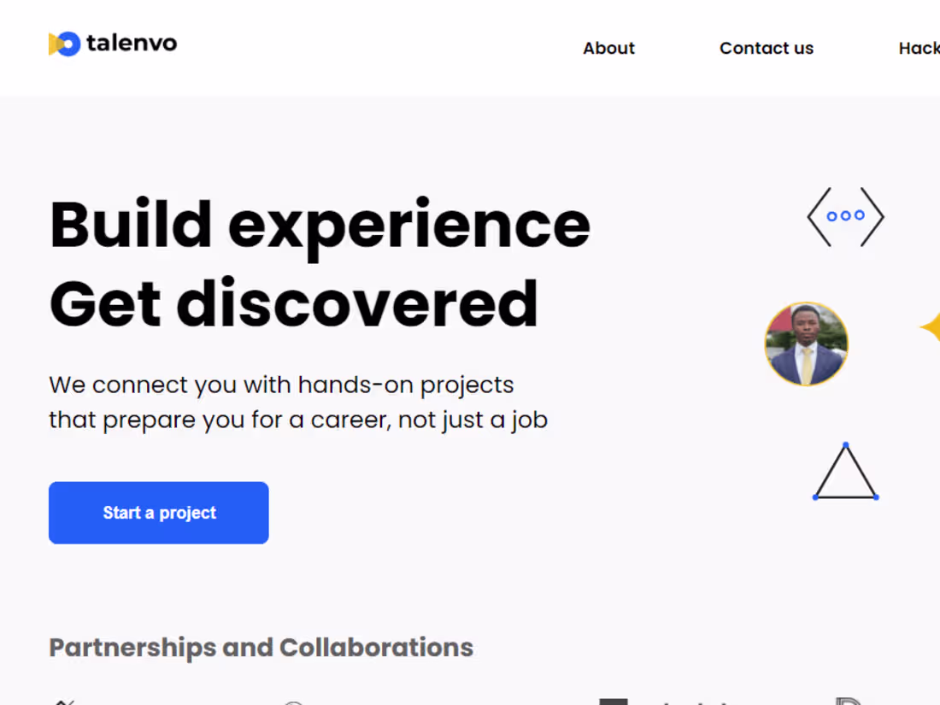Click the hands-on projects tagline text
This screenshot has width=940, height=705.
298,402
